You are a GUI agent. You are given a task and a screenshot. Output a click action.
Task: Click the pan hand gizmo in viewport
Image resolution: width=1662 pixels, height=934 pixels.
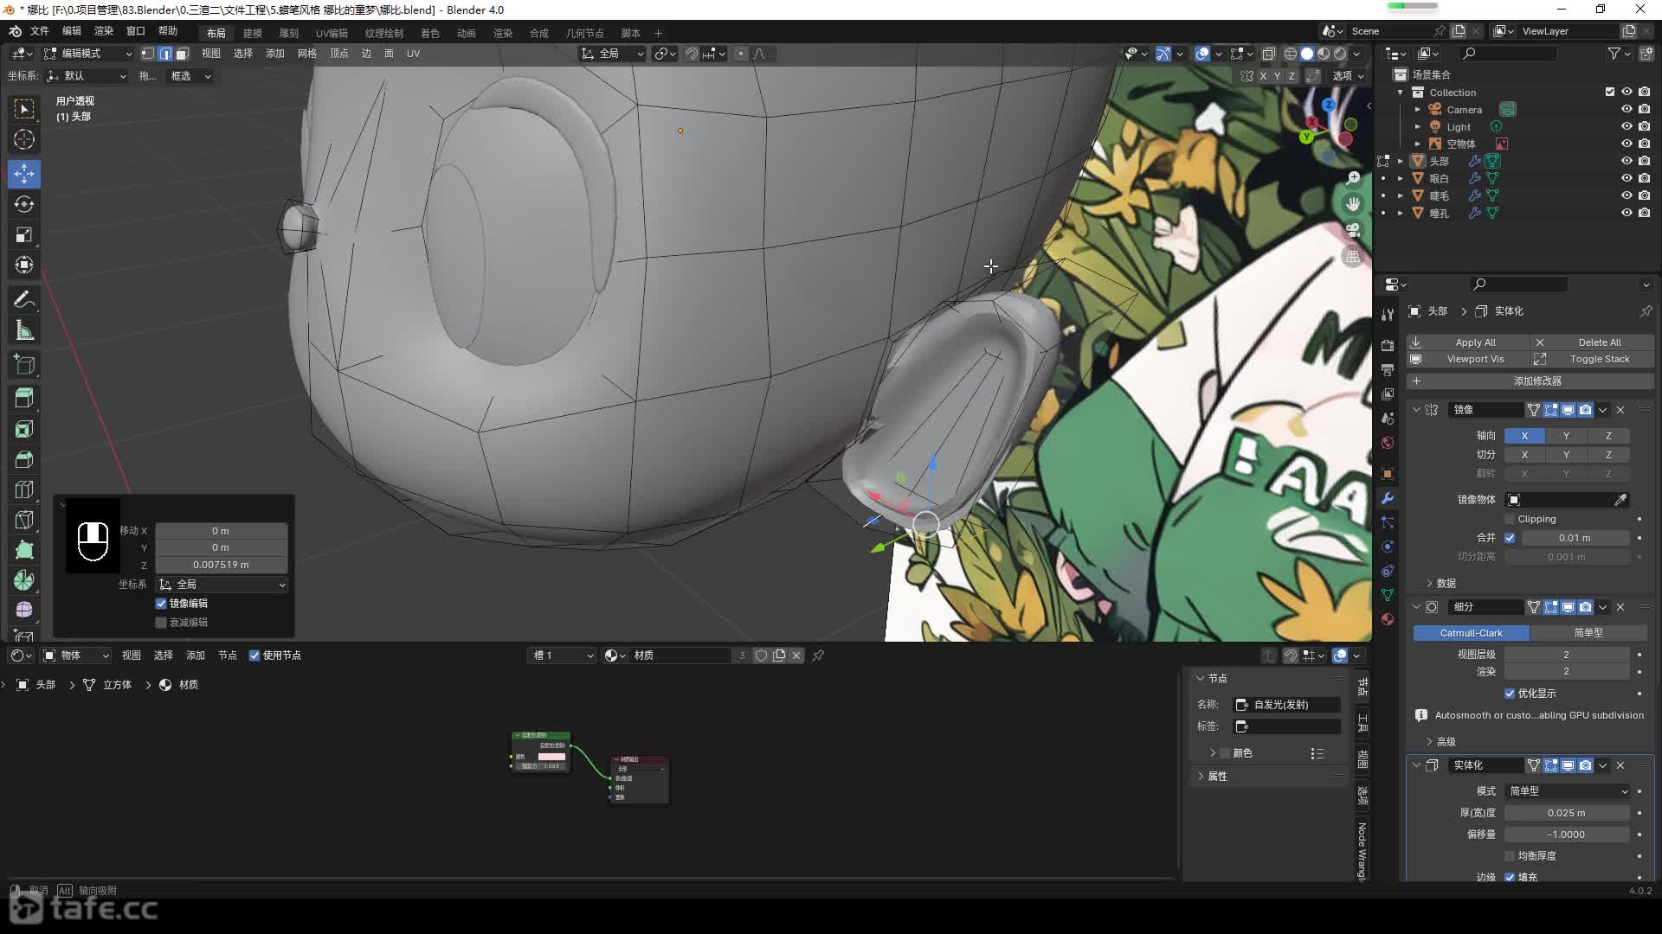point(1353,204)
